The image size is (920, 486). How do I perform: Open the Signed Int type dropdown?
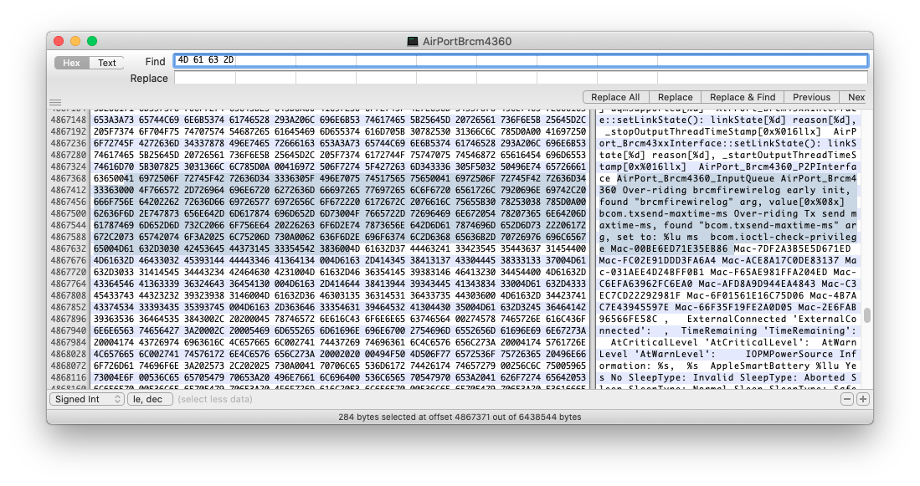pyautogui.click(x=87, y=399)
